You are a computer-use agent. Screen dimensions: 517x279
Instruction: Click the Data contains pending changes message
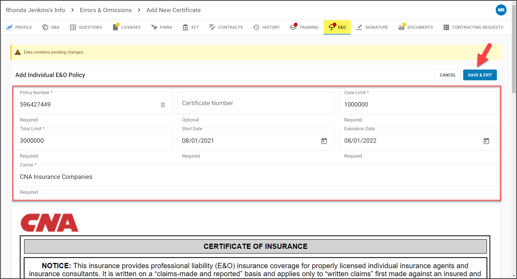coord(54,52)
